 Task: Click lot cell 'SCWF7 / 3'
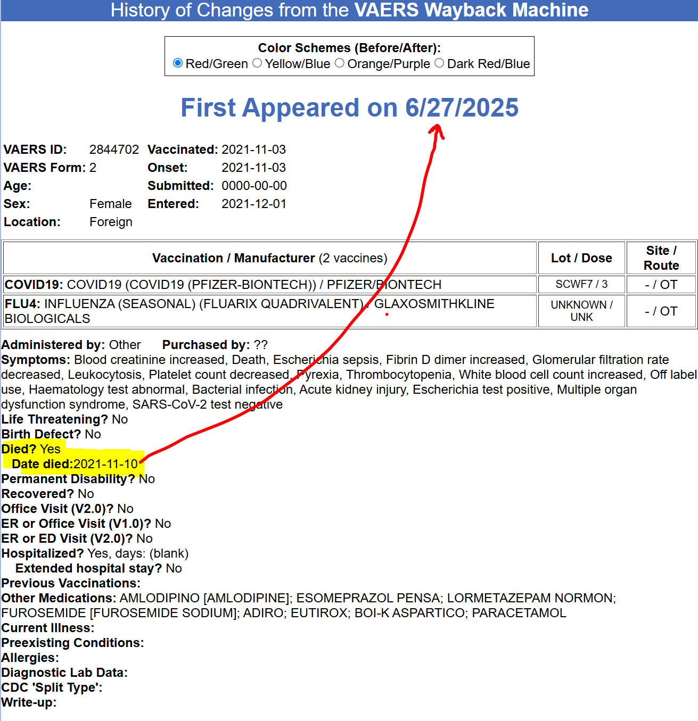tap(581, 284)
